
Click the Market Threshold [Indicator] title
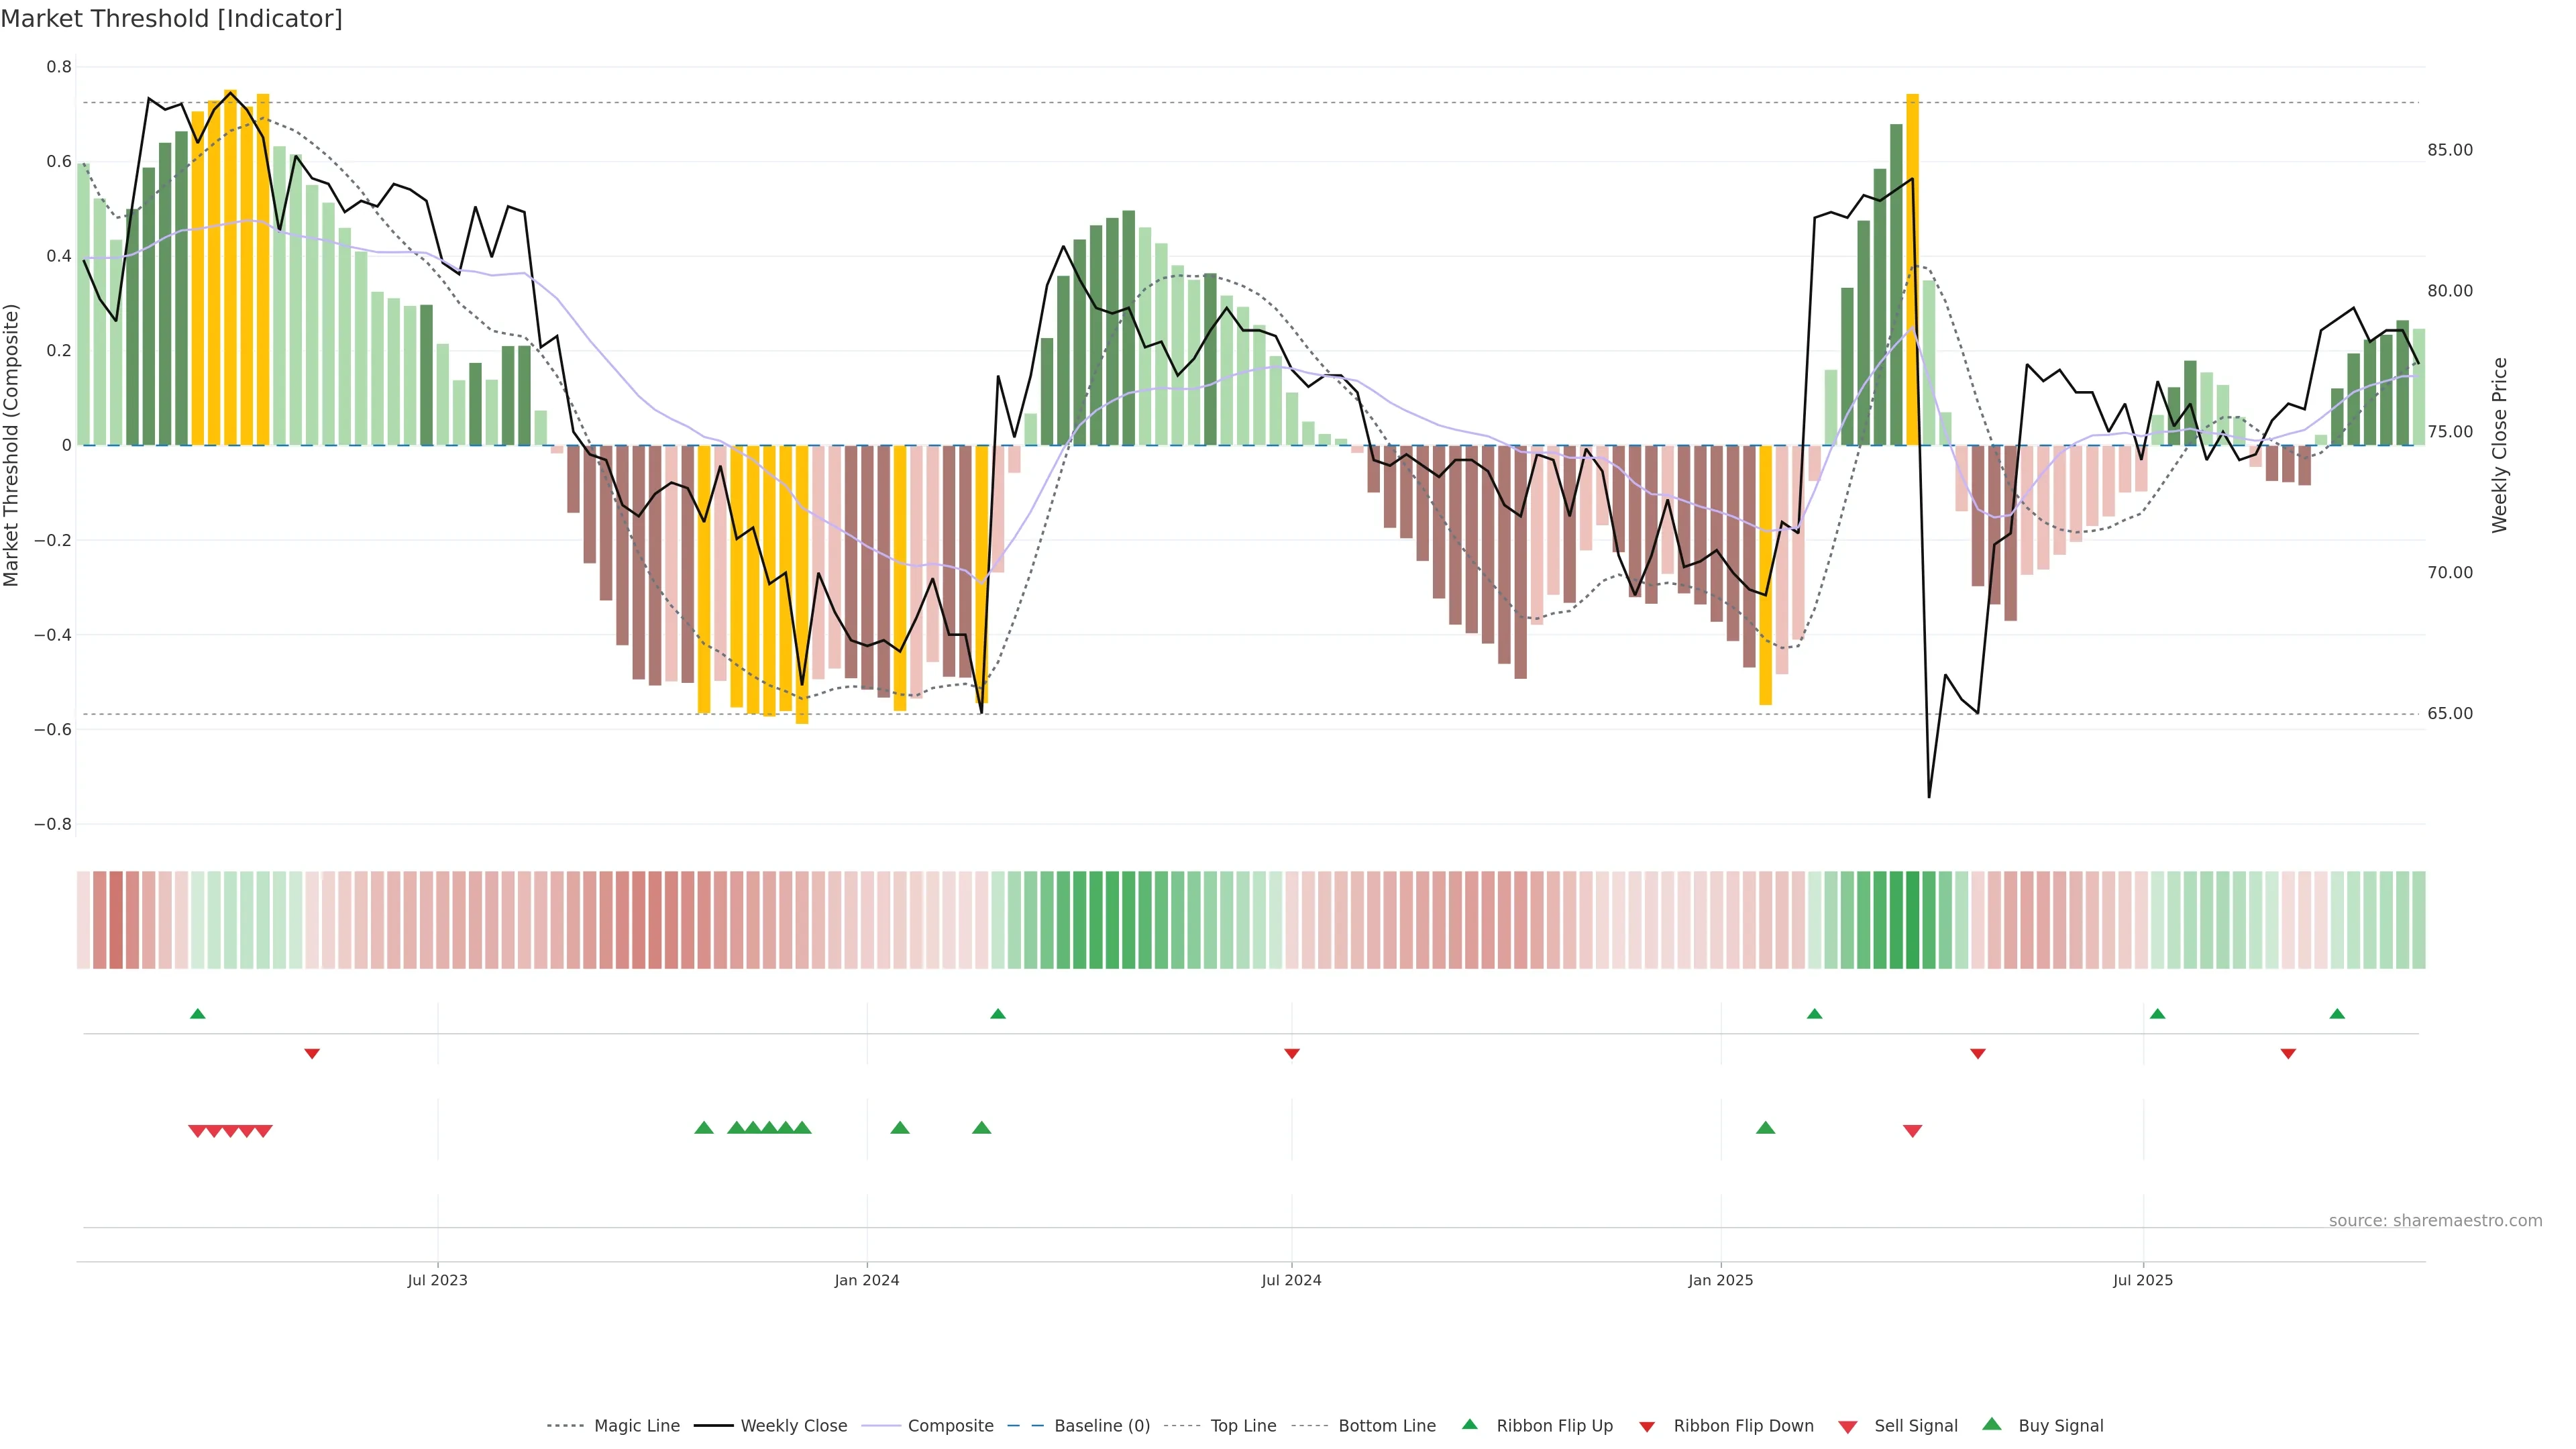click(x=171, y=18)
